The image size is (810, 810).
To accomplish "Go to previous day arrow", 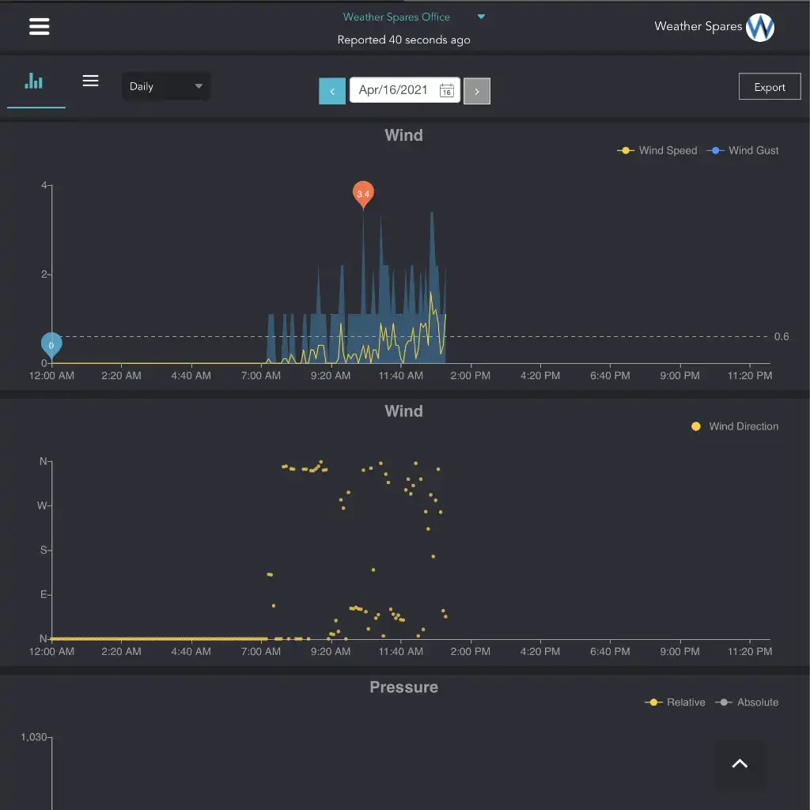I will coord(332,91).
